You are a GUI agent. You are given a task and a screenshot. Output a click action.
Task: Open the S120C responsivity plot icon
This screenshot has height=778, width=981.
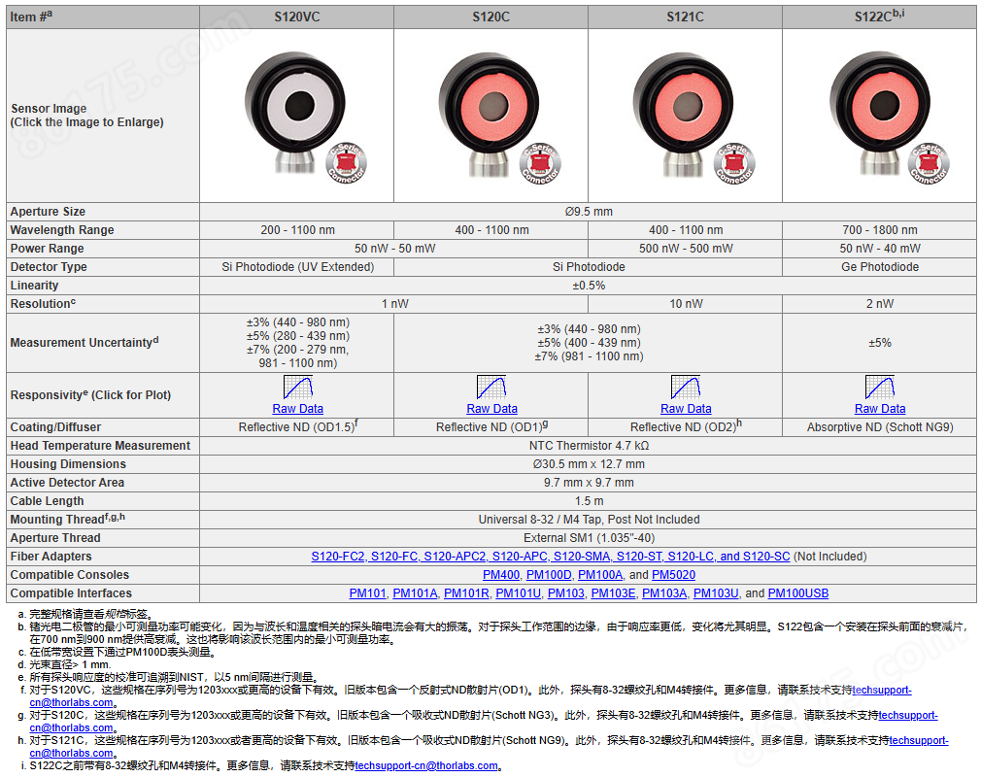point(491,388)
